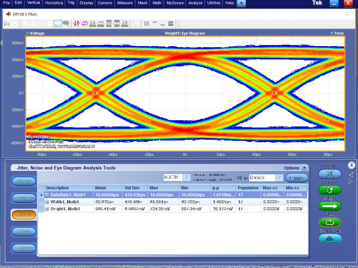The image size is (358, 268).
Task: Click the Clear button icon
Action: [x=330, y=174]
